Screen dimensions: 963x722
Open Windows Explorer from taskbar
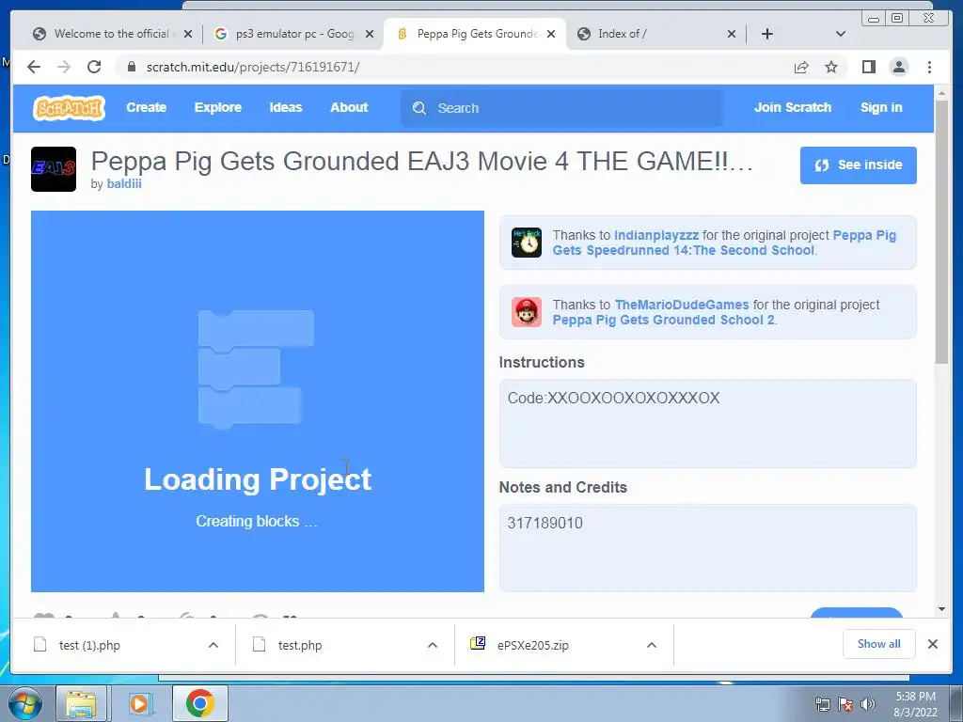click(x=82, y=703)
